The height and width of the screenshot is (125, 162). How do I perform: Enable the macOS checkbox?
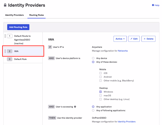[100, 95]
